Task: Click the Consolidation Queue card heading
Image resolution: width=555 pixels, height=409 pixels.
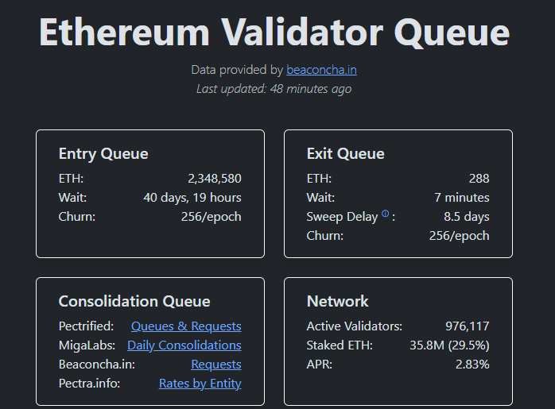Action: [134, 302]
